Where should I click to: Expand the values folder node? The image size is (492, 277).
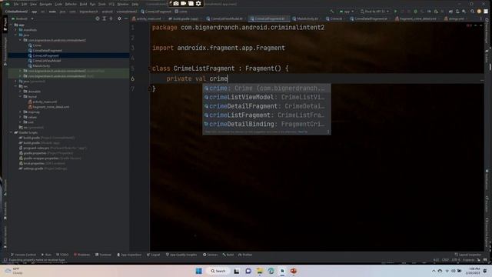pyautogui.click(x=21, y=117)
